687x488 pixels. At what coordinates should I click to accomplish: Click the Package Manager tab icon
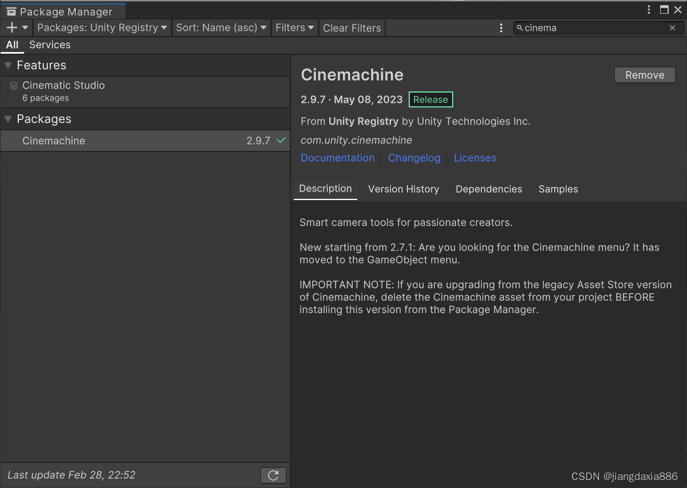click(11, 11)
